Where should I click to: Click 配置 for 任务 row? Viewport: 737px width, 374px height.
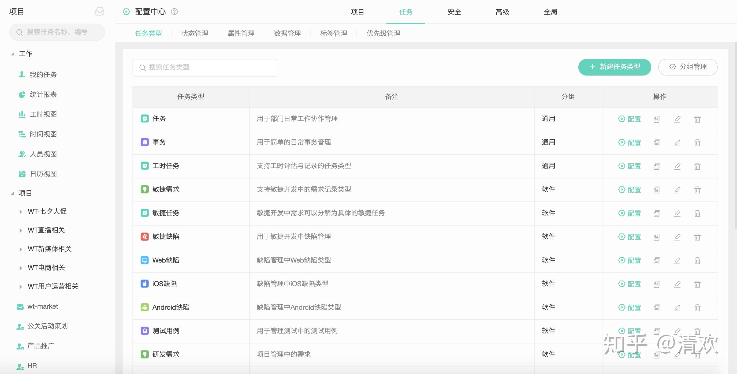point(630,119)
